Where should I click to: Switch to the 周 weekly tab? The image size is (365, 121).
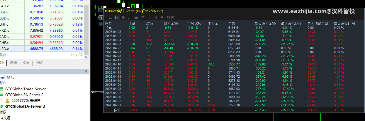point(123,17)
